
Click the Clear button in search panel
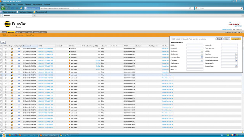pos(227,39)
